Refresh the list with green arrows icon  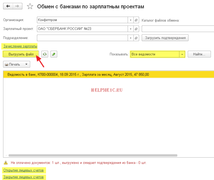[x=45, y=54]
